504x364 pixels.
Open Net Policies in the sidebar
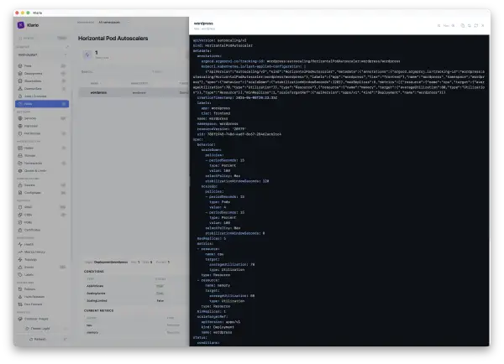42,133
